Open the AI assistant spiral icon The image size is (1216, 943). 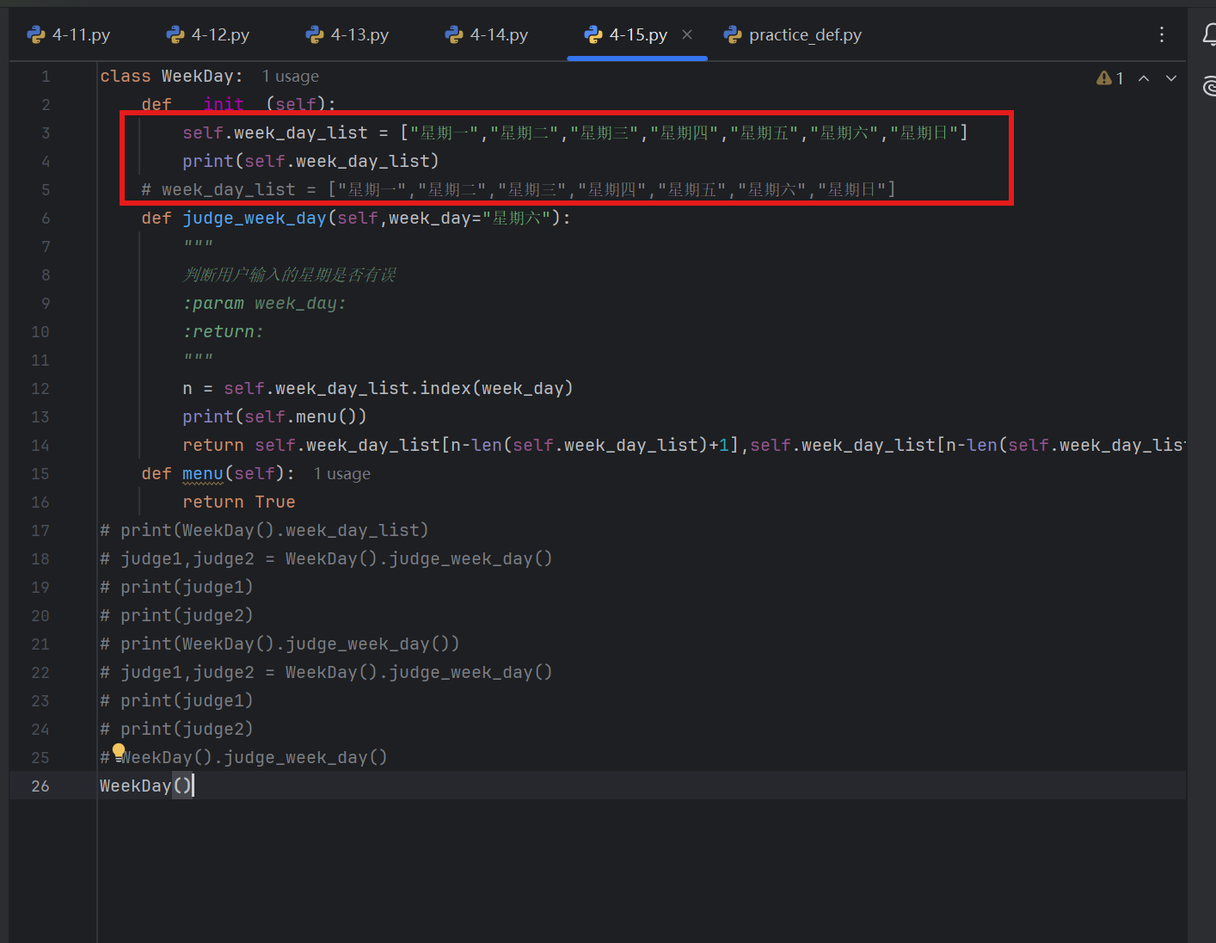click(x=1209, y=86)
